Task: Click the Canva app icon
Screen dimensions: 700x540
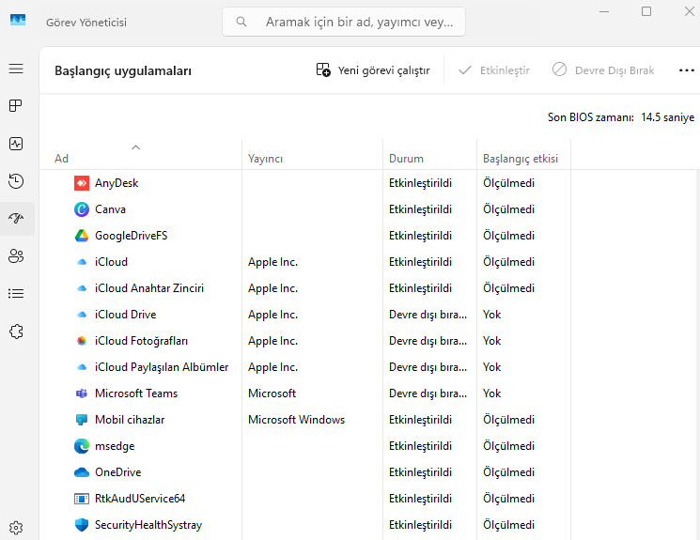Action: [82, 209]
